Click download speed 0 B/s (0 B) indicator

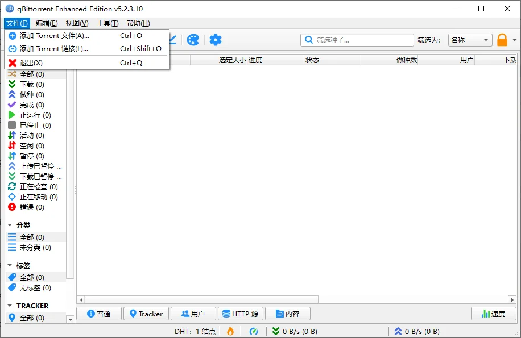[295, 331]
